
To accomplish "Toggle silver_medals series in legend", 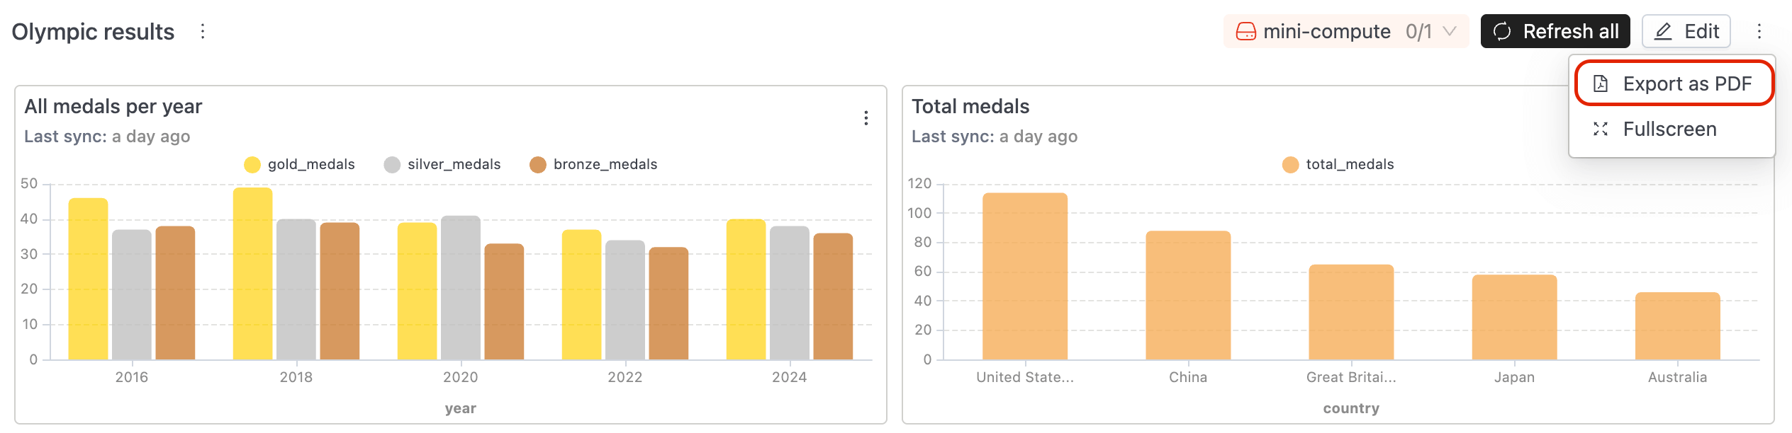I will click(x=442, y=165).
